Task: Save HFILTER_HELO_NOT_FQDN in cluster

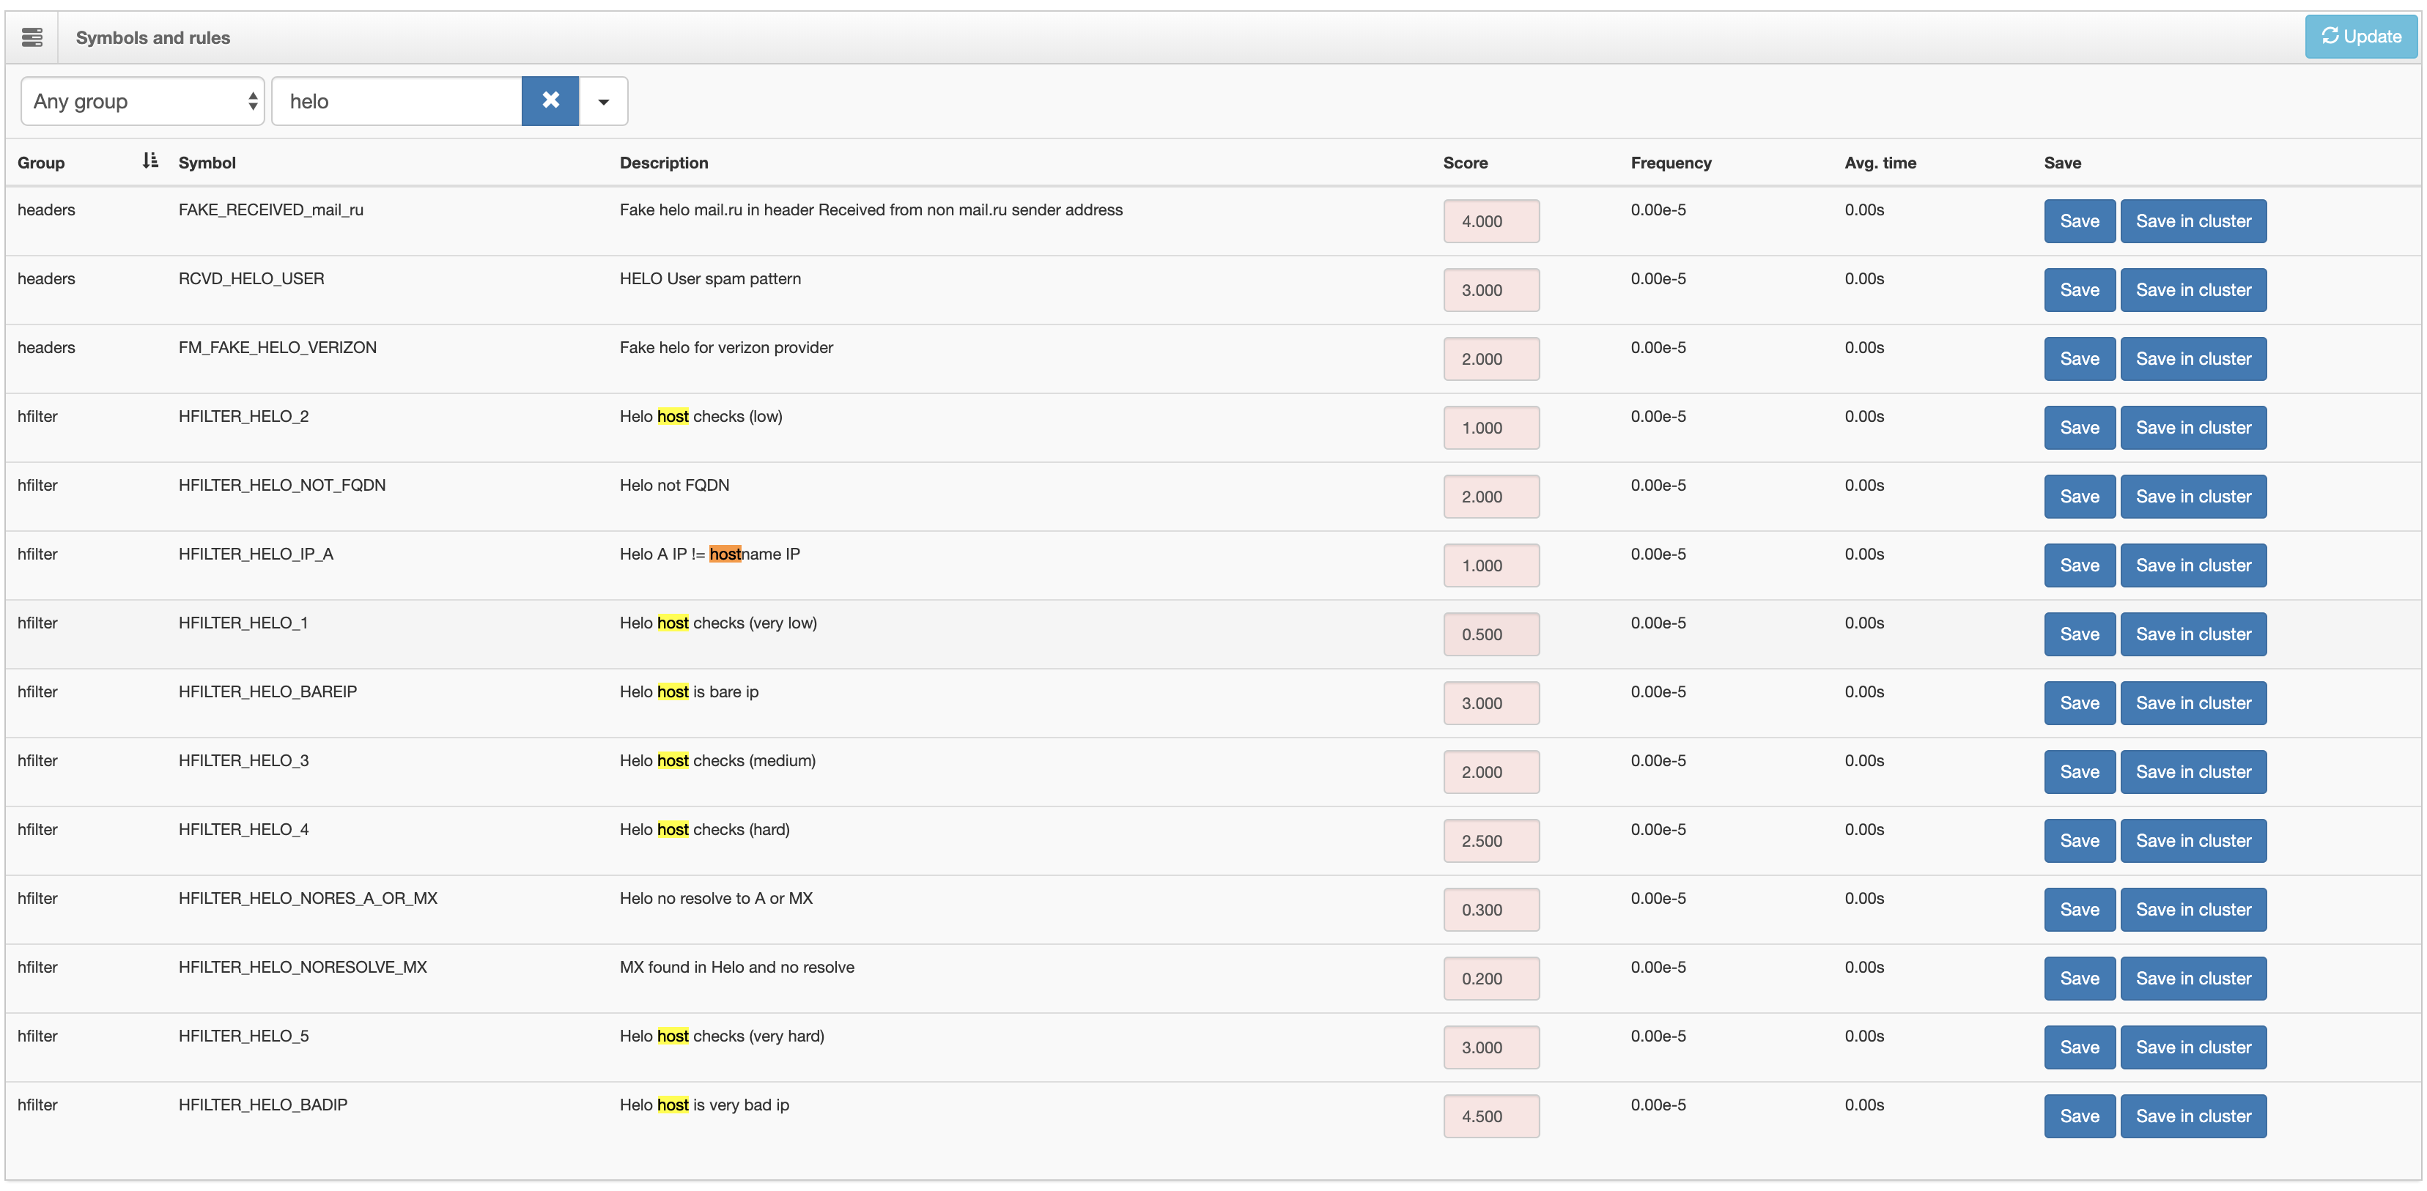Action: (x=2193, y=496)
